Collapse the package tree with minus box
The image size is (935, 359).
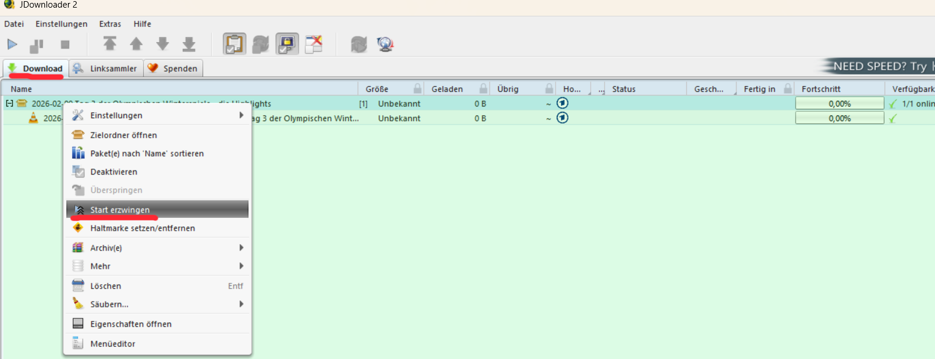coord(9,103)
